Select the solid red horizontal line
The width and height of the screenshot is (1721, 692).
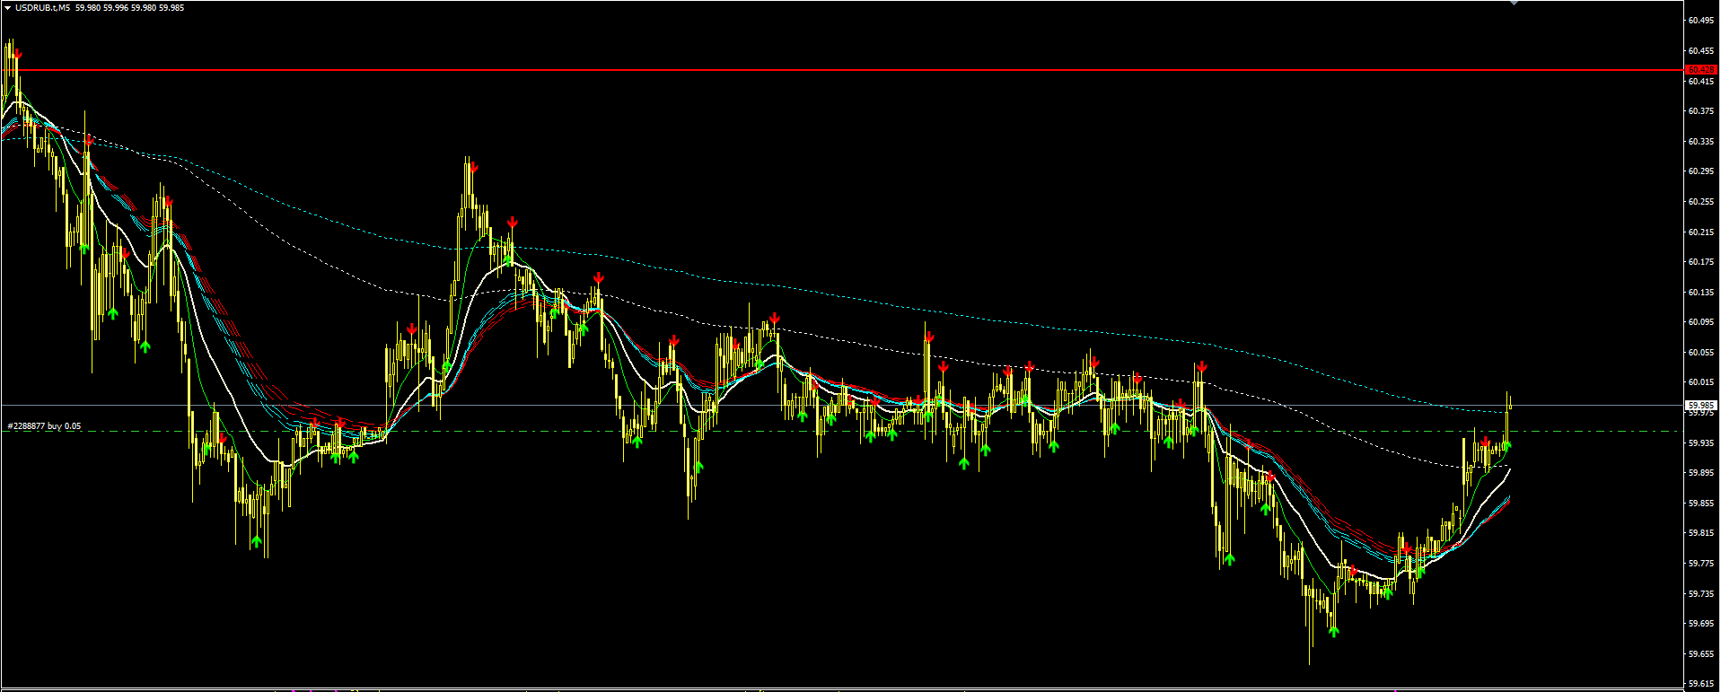[x=842, y=69]
